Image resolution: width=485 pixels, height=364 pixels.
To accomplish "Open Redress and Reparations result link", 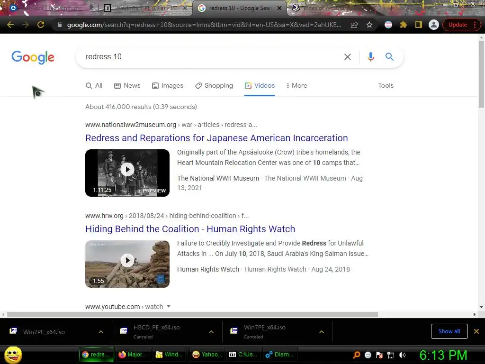I will pos(216,138).
